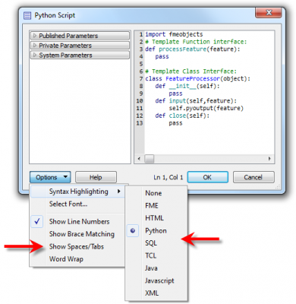Viewport: 296px width, 304px height.
Task: Confirm with the OK button
Action: [207, 177]
